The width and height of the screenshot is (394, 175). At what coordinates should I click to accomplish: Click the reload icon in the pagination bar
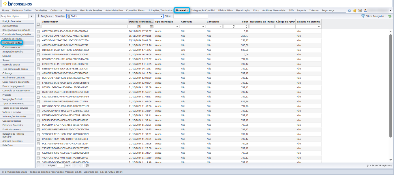point(87,166)
